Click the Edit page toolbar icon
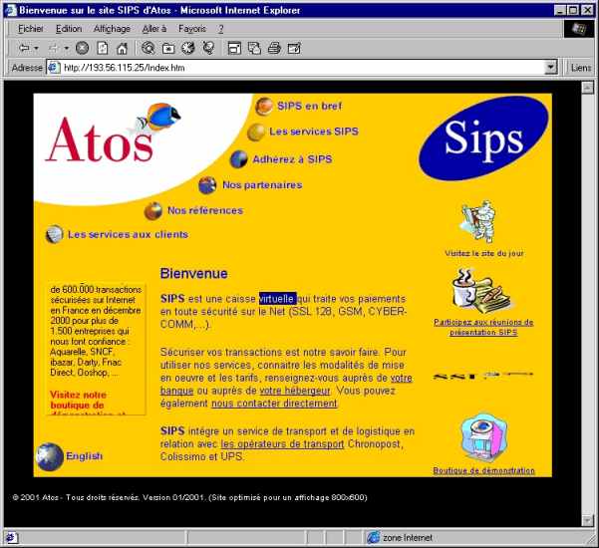 coord(294,48)
